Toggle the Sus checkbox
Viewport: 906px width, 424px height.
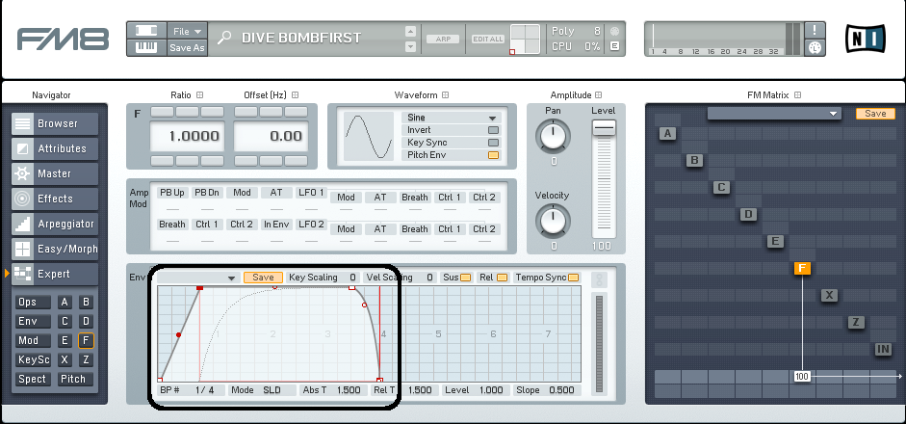[466, 278]
